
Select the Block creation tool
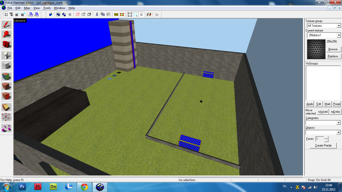coord(7,65)
